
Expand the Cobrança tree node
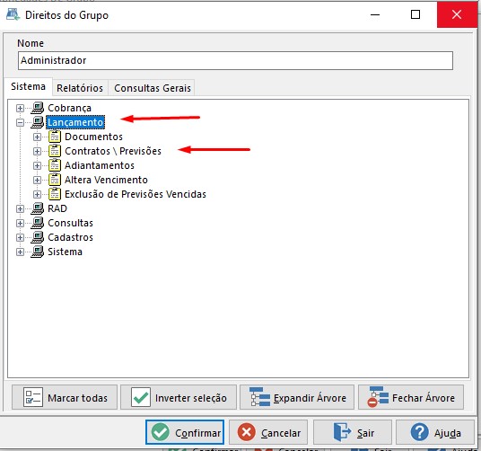pos(20,108)
